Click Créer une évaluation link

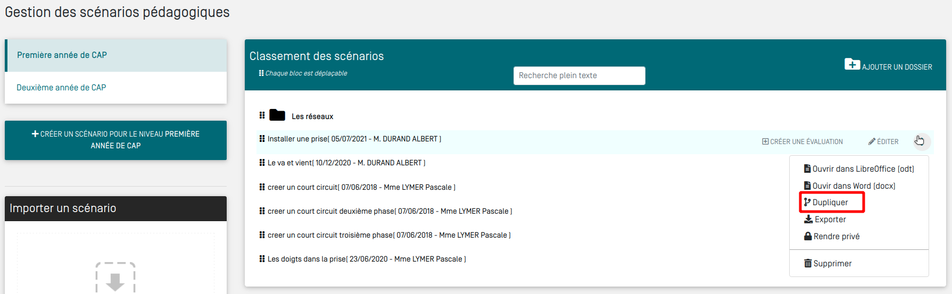point(802,142)
